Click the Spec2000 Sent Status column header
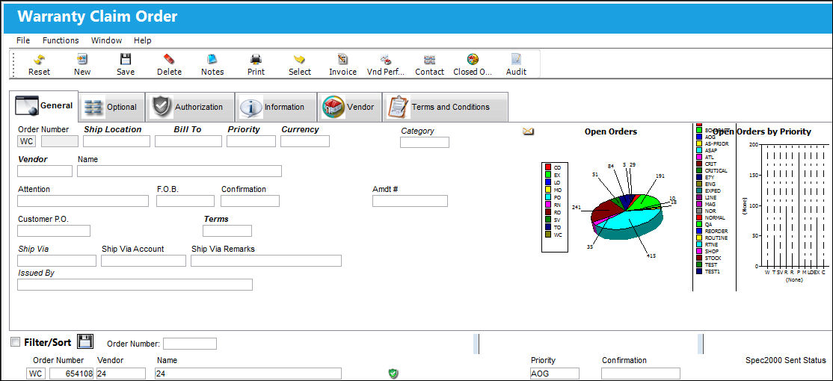This screenshot has width=833, height=381. pos(786,360)
